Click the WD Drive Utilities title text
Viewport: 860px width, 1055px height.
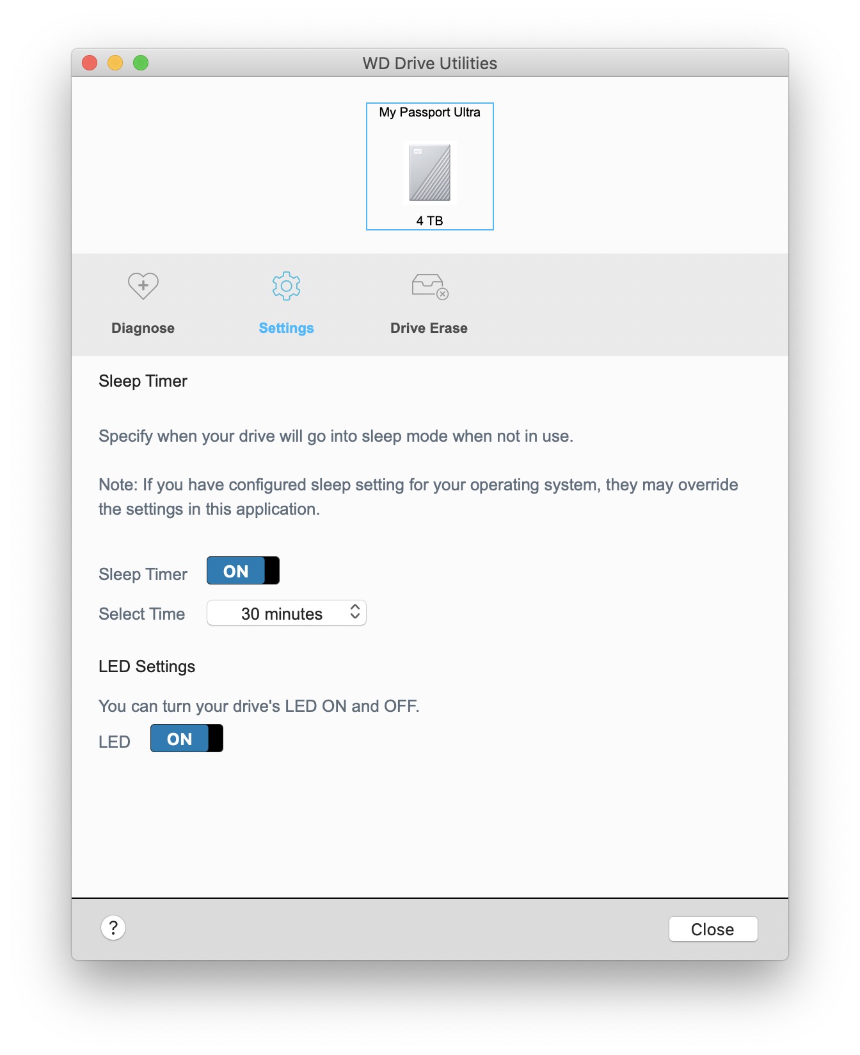point(429,63)
